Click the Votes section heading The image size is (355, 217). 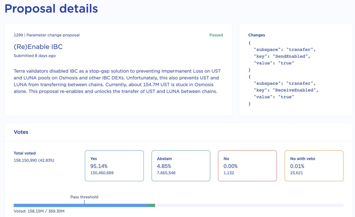coord(21,132)
